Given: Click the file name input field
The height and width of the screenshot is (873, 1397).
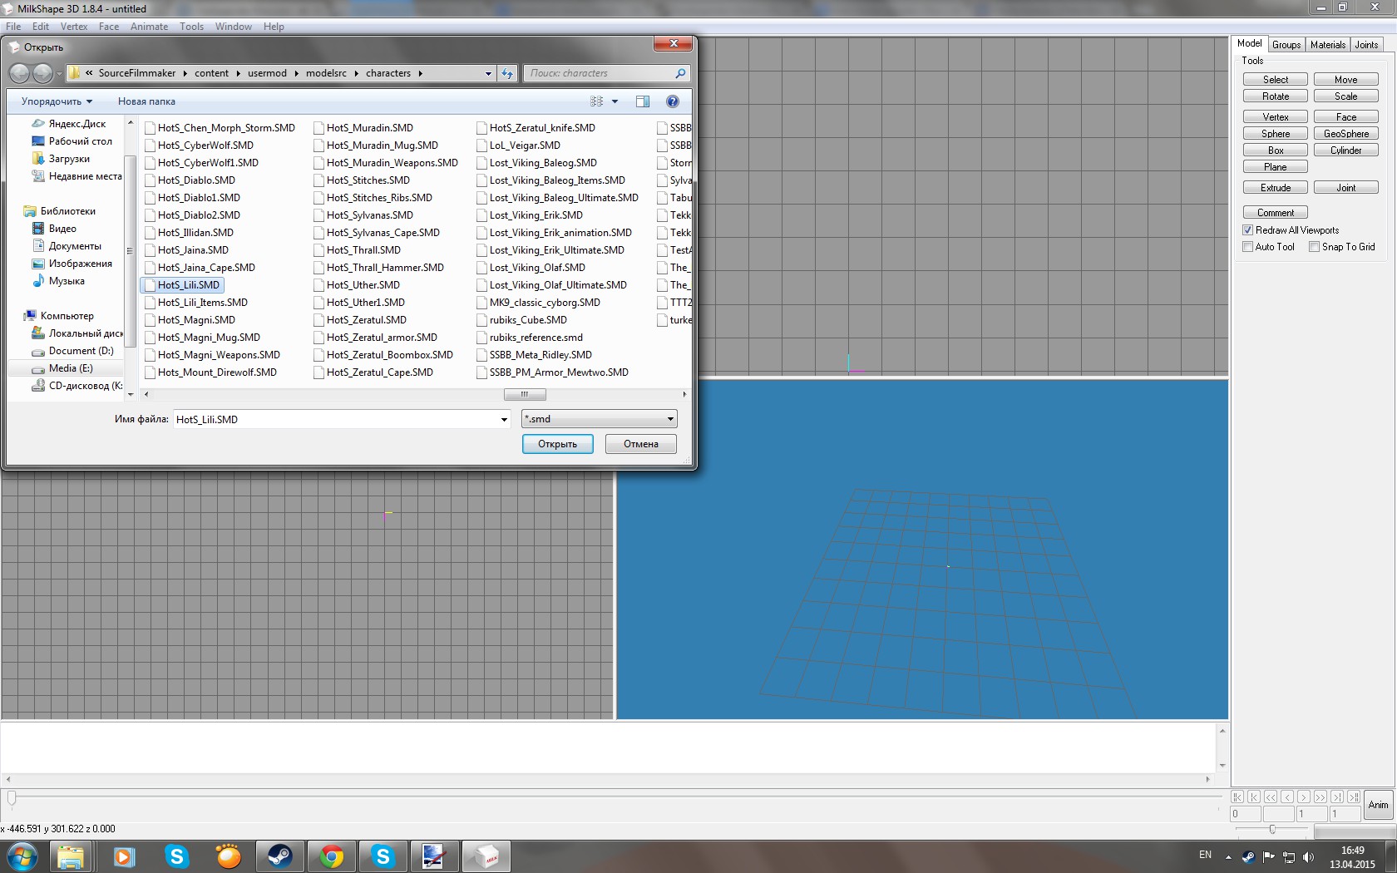Looking at the screenshot, I should tap(341, 419).
